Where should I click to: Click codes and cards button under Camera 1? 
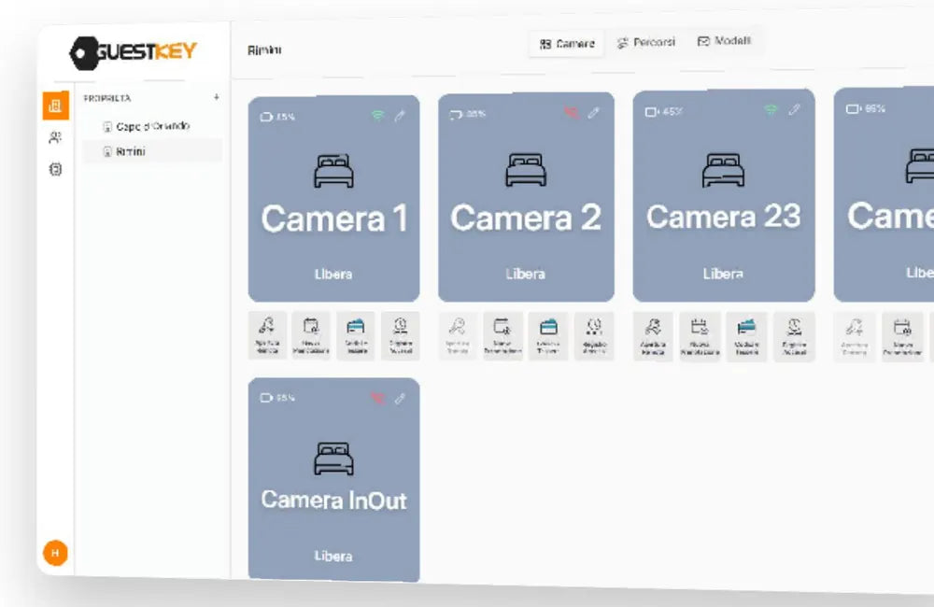[356, 335]
